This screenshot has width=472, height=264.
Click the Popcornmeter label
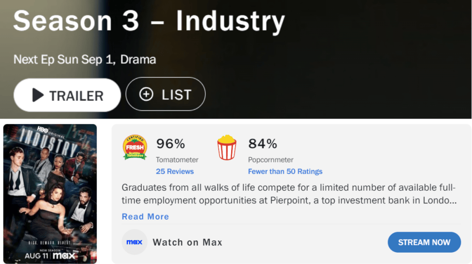point(271,160)
